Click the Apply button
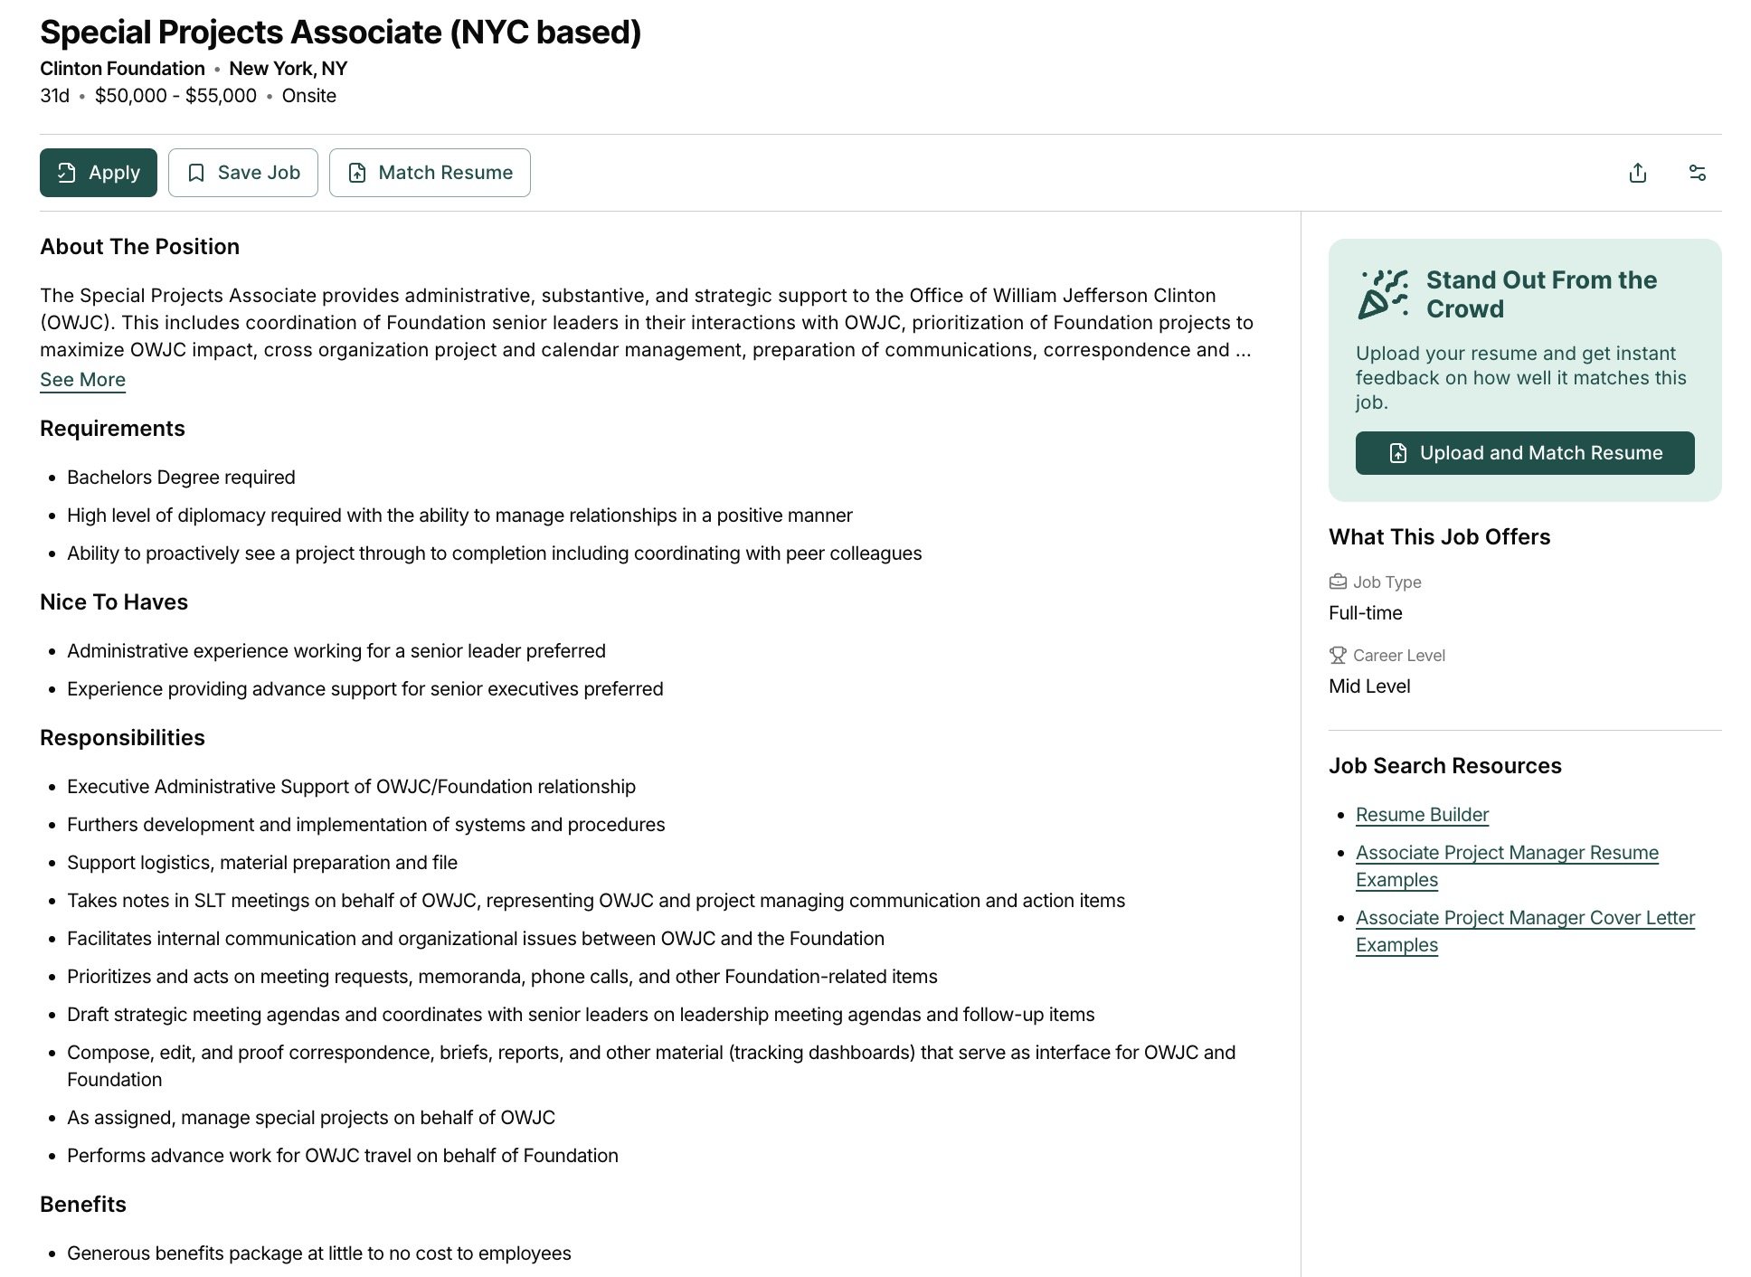Viewport: 1751px width, 1277px height. [x=99, y=173]
